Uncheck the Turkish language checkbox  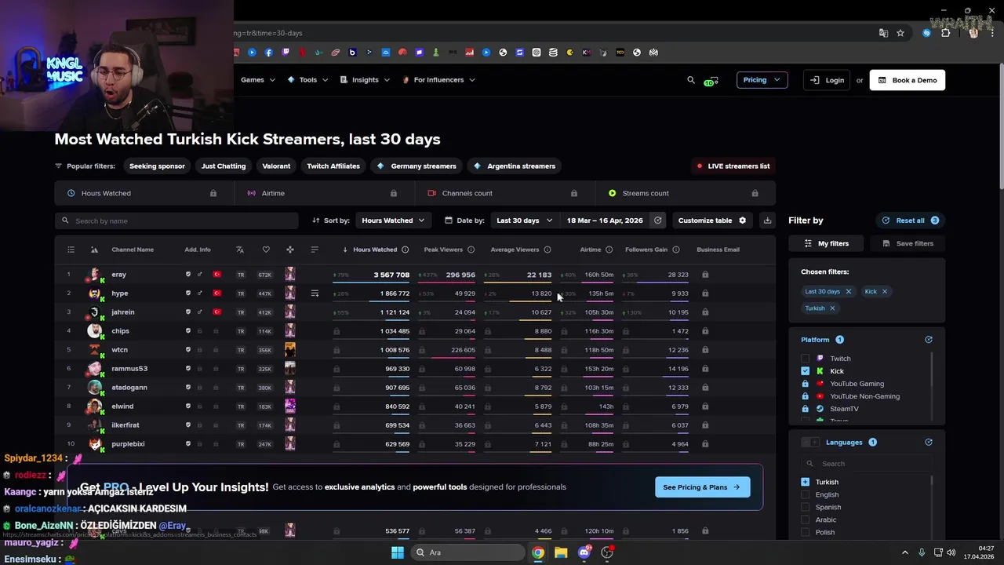(x=805, y=482)
